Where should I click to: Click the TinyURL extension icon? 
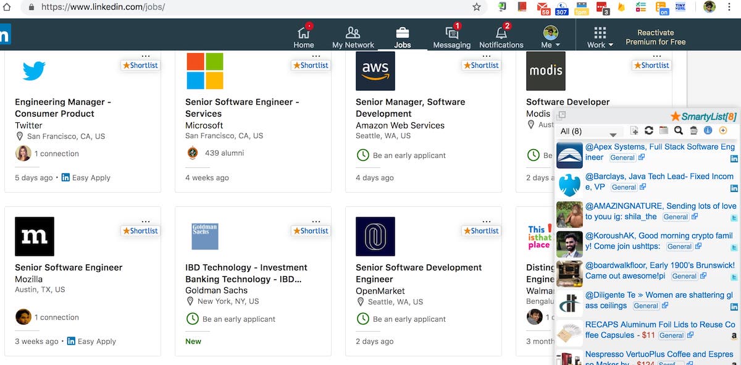tap(680, 7)
